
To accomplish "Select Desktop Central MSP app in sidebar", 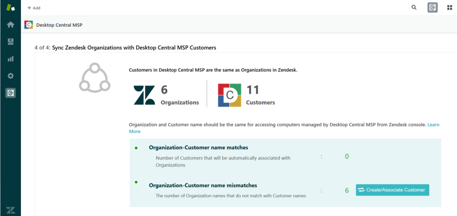I will point(11,93).
